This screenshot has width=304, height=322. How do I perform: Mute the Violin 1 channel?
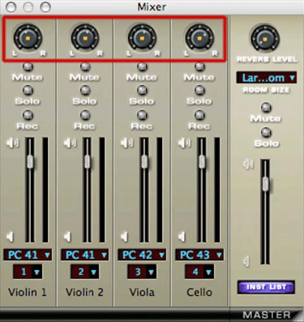coord(28,67)
